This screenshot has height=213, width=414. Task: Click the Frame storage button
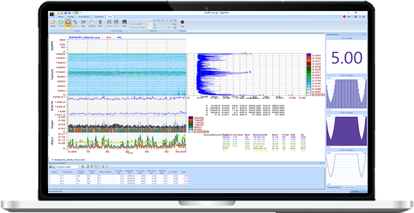116,24
